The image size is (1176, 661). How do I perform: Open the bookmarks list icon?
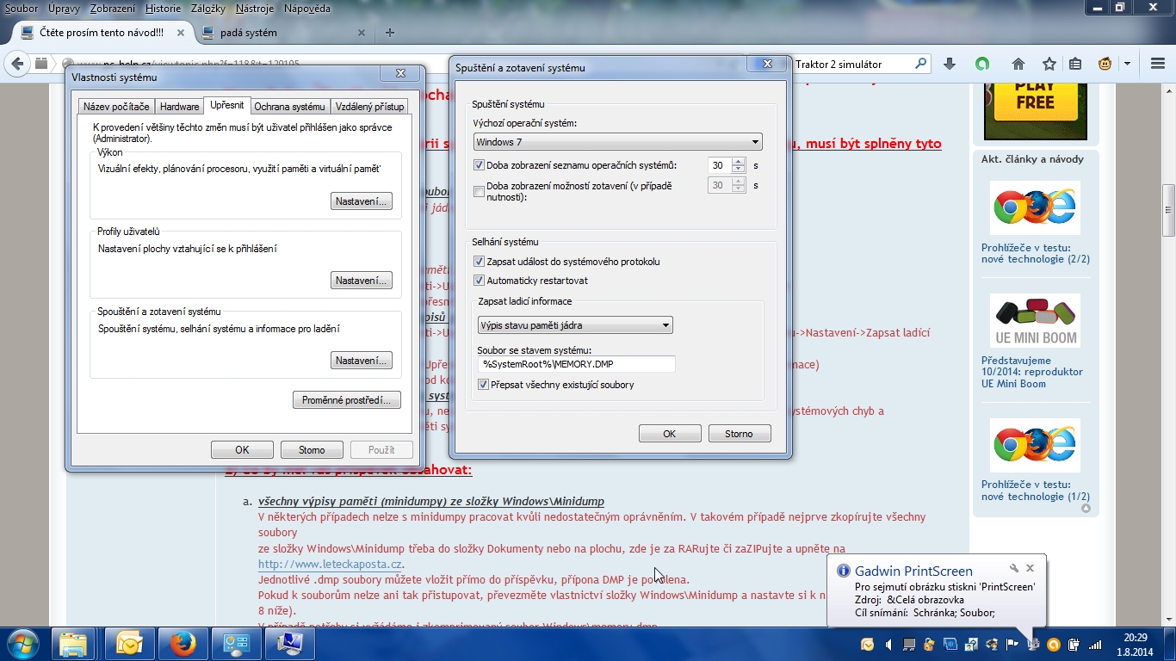1075,64
